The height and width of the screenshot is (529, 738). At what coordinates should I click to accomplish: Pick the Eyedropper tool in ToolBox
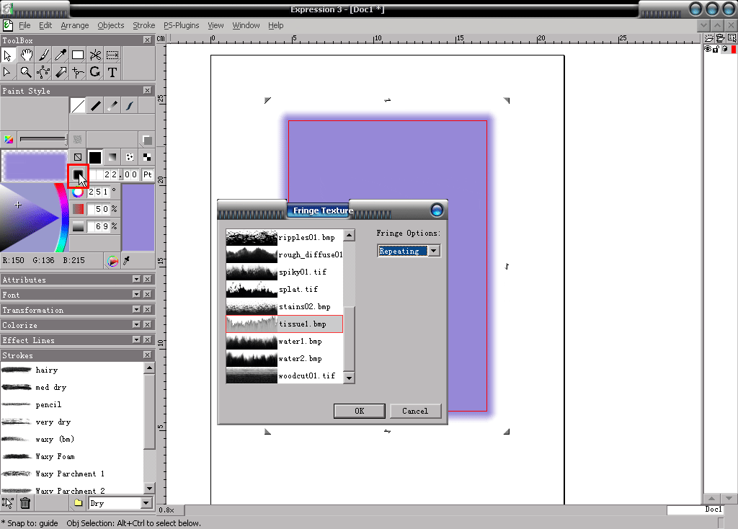61,55
